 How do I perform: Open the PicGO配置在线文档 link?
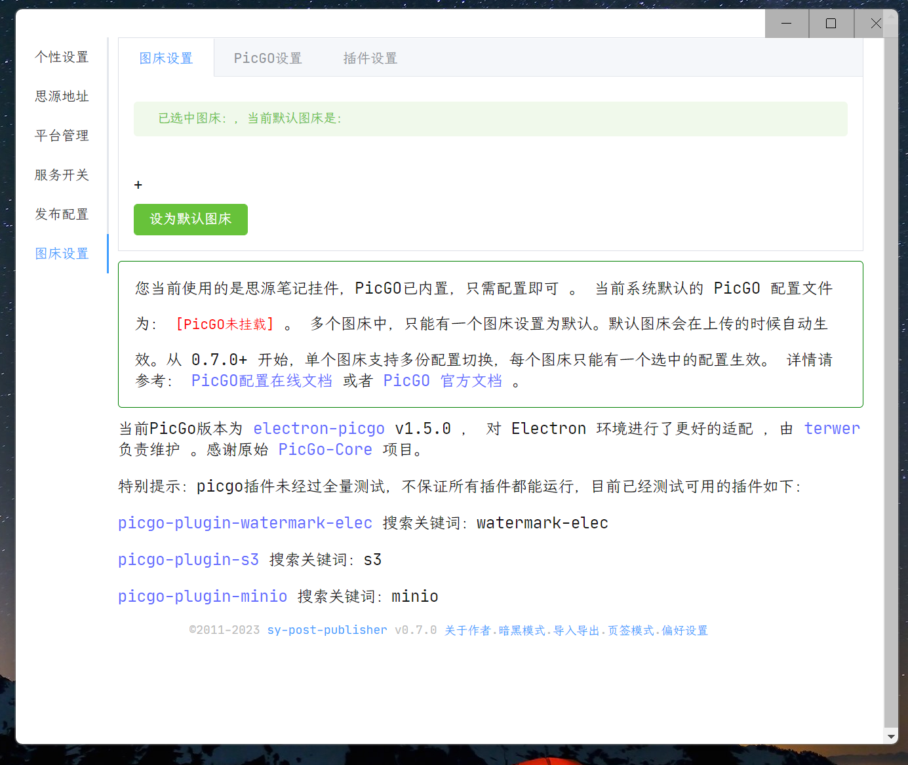coord(261,381)
